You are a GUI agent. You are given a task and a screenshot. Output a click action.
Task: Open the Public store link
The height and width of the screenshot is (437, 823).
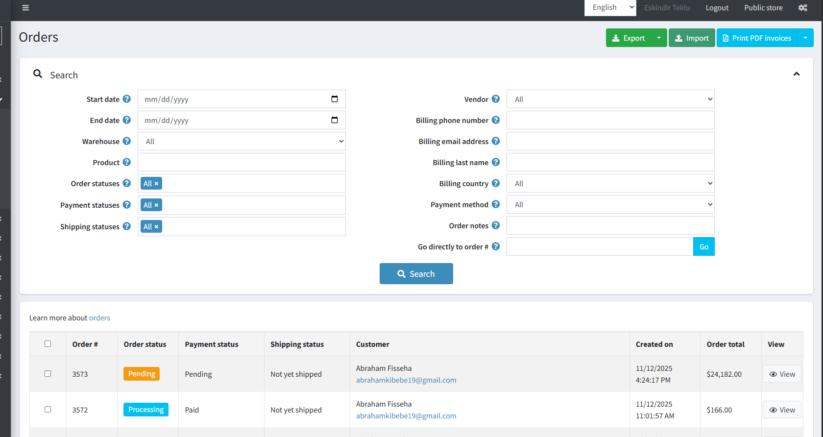point(763,8)
